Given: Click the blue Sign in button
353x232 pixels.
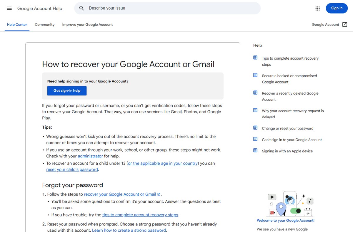Looking at the screenshot, I should click(337, 8).
